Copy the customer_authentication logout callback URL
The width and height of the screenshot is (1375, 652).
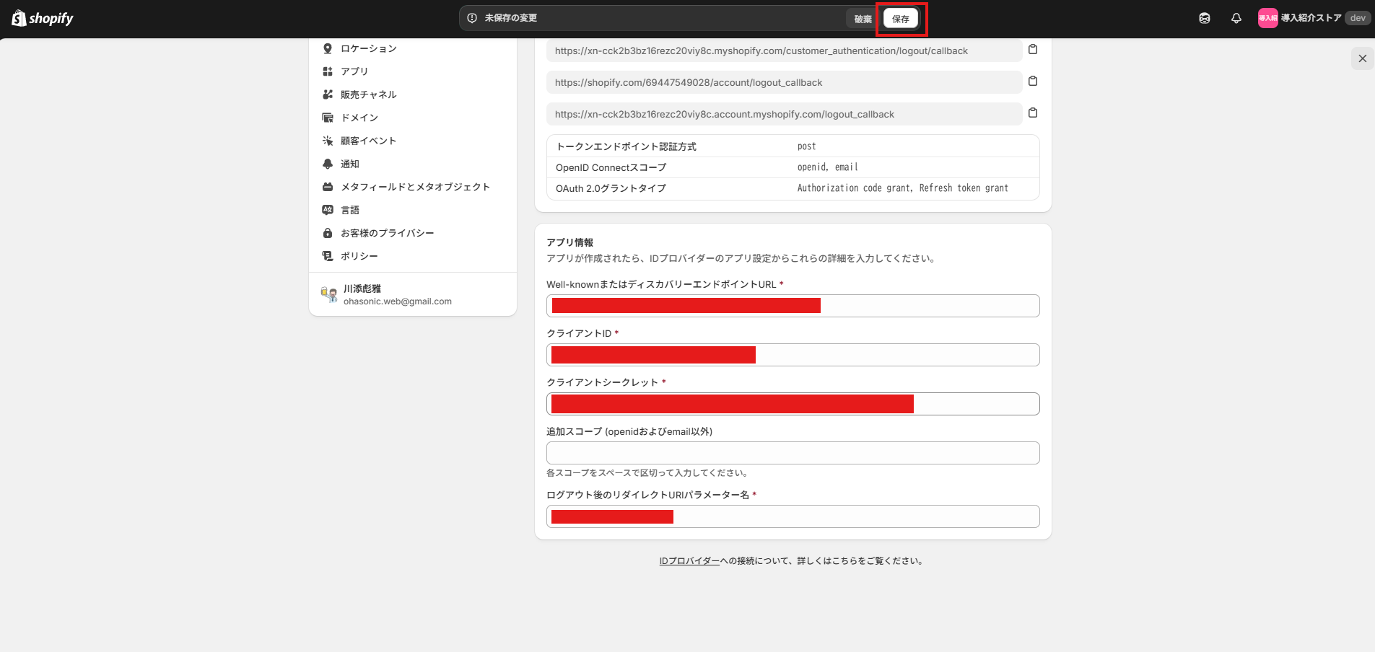1033,49
